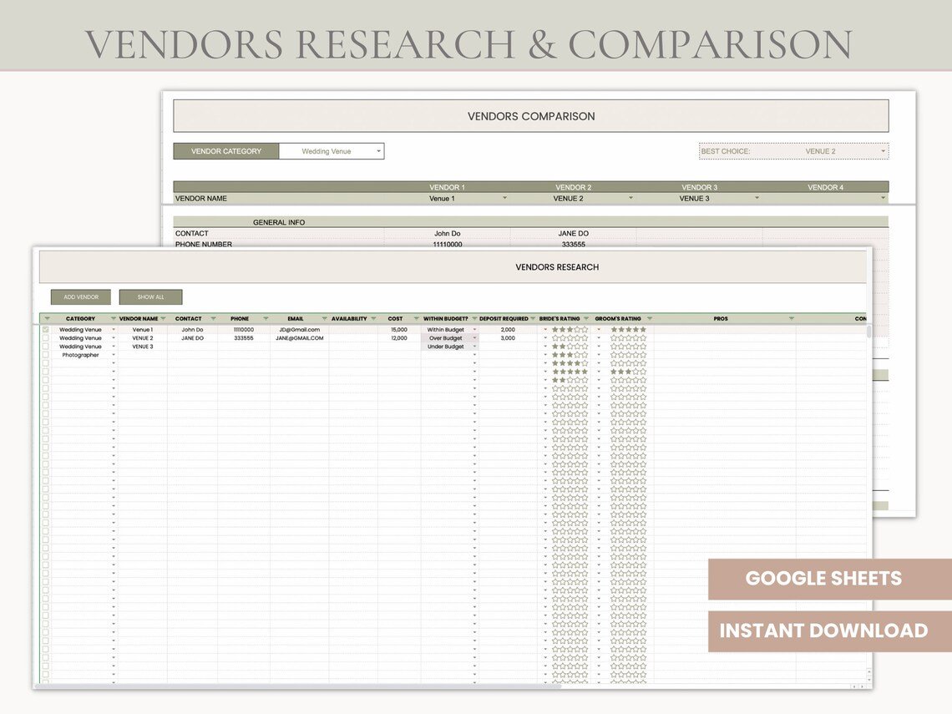Click the Email column filter icon
The height and width of the screenshot is (714, 952).
click(324, 319)
